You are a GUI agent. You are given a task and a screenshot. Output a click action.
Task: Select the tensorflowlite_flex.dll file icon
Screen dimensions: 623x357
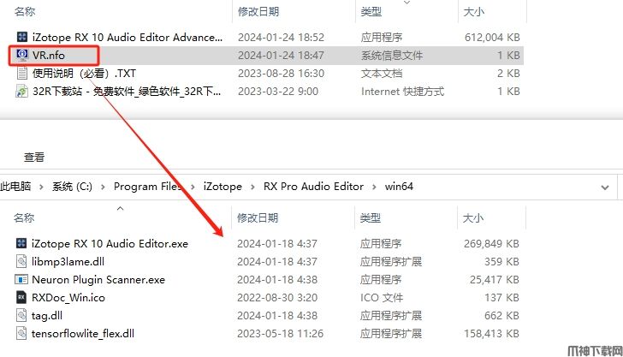coord(21,333)
